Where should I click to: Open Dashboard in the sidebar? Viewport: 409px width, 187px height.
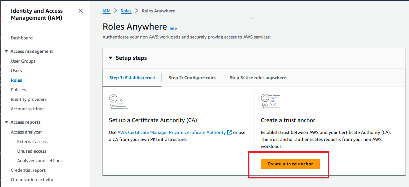coord(22,38)
